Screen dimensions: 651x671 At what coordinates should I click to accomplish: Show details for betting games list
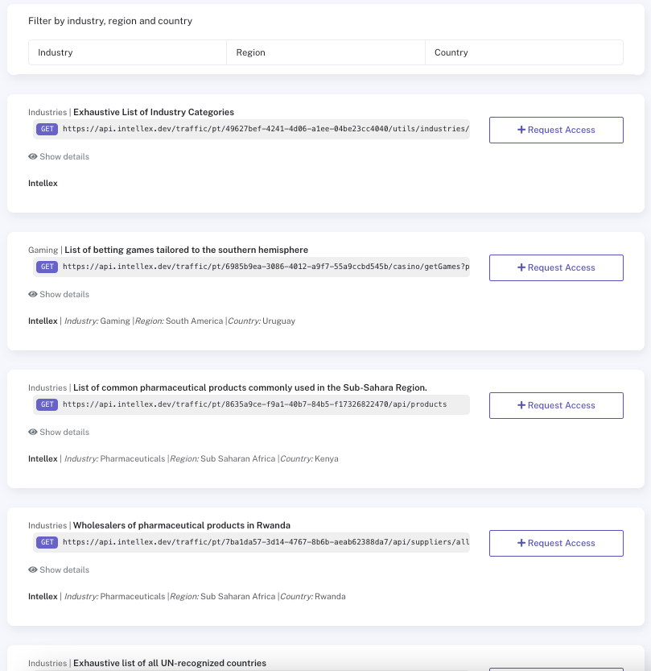click(59, 295)
